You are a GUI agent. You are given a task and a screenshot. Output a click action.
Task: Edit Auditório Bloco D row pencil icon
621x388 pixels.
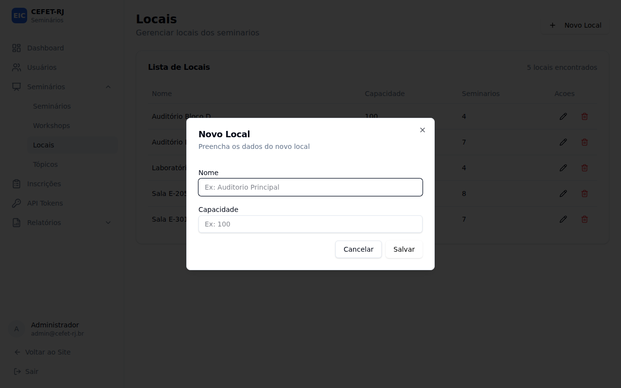[x=563, y=116]
